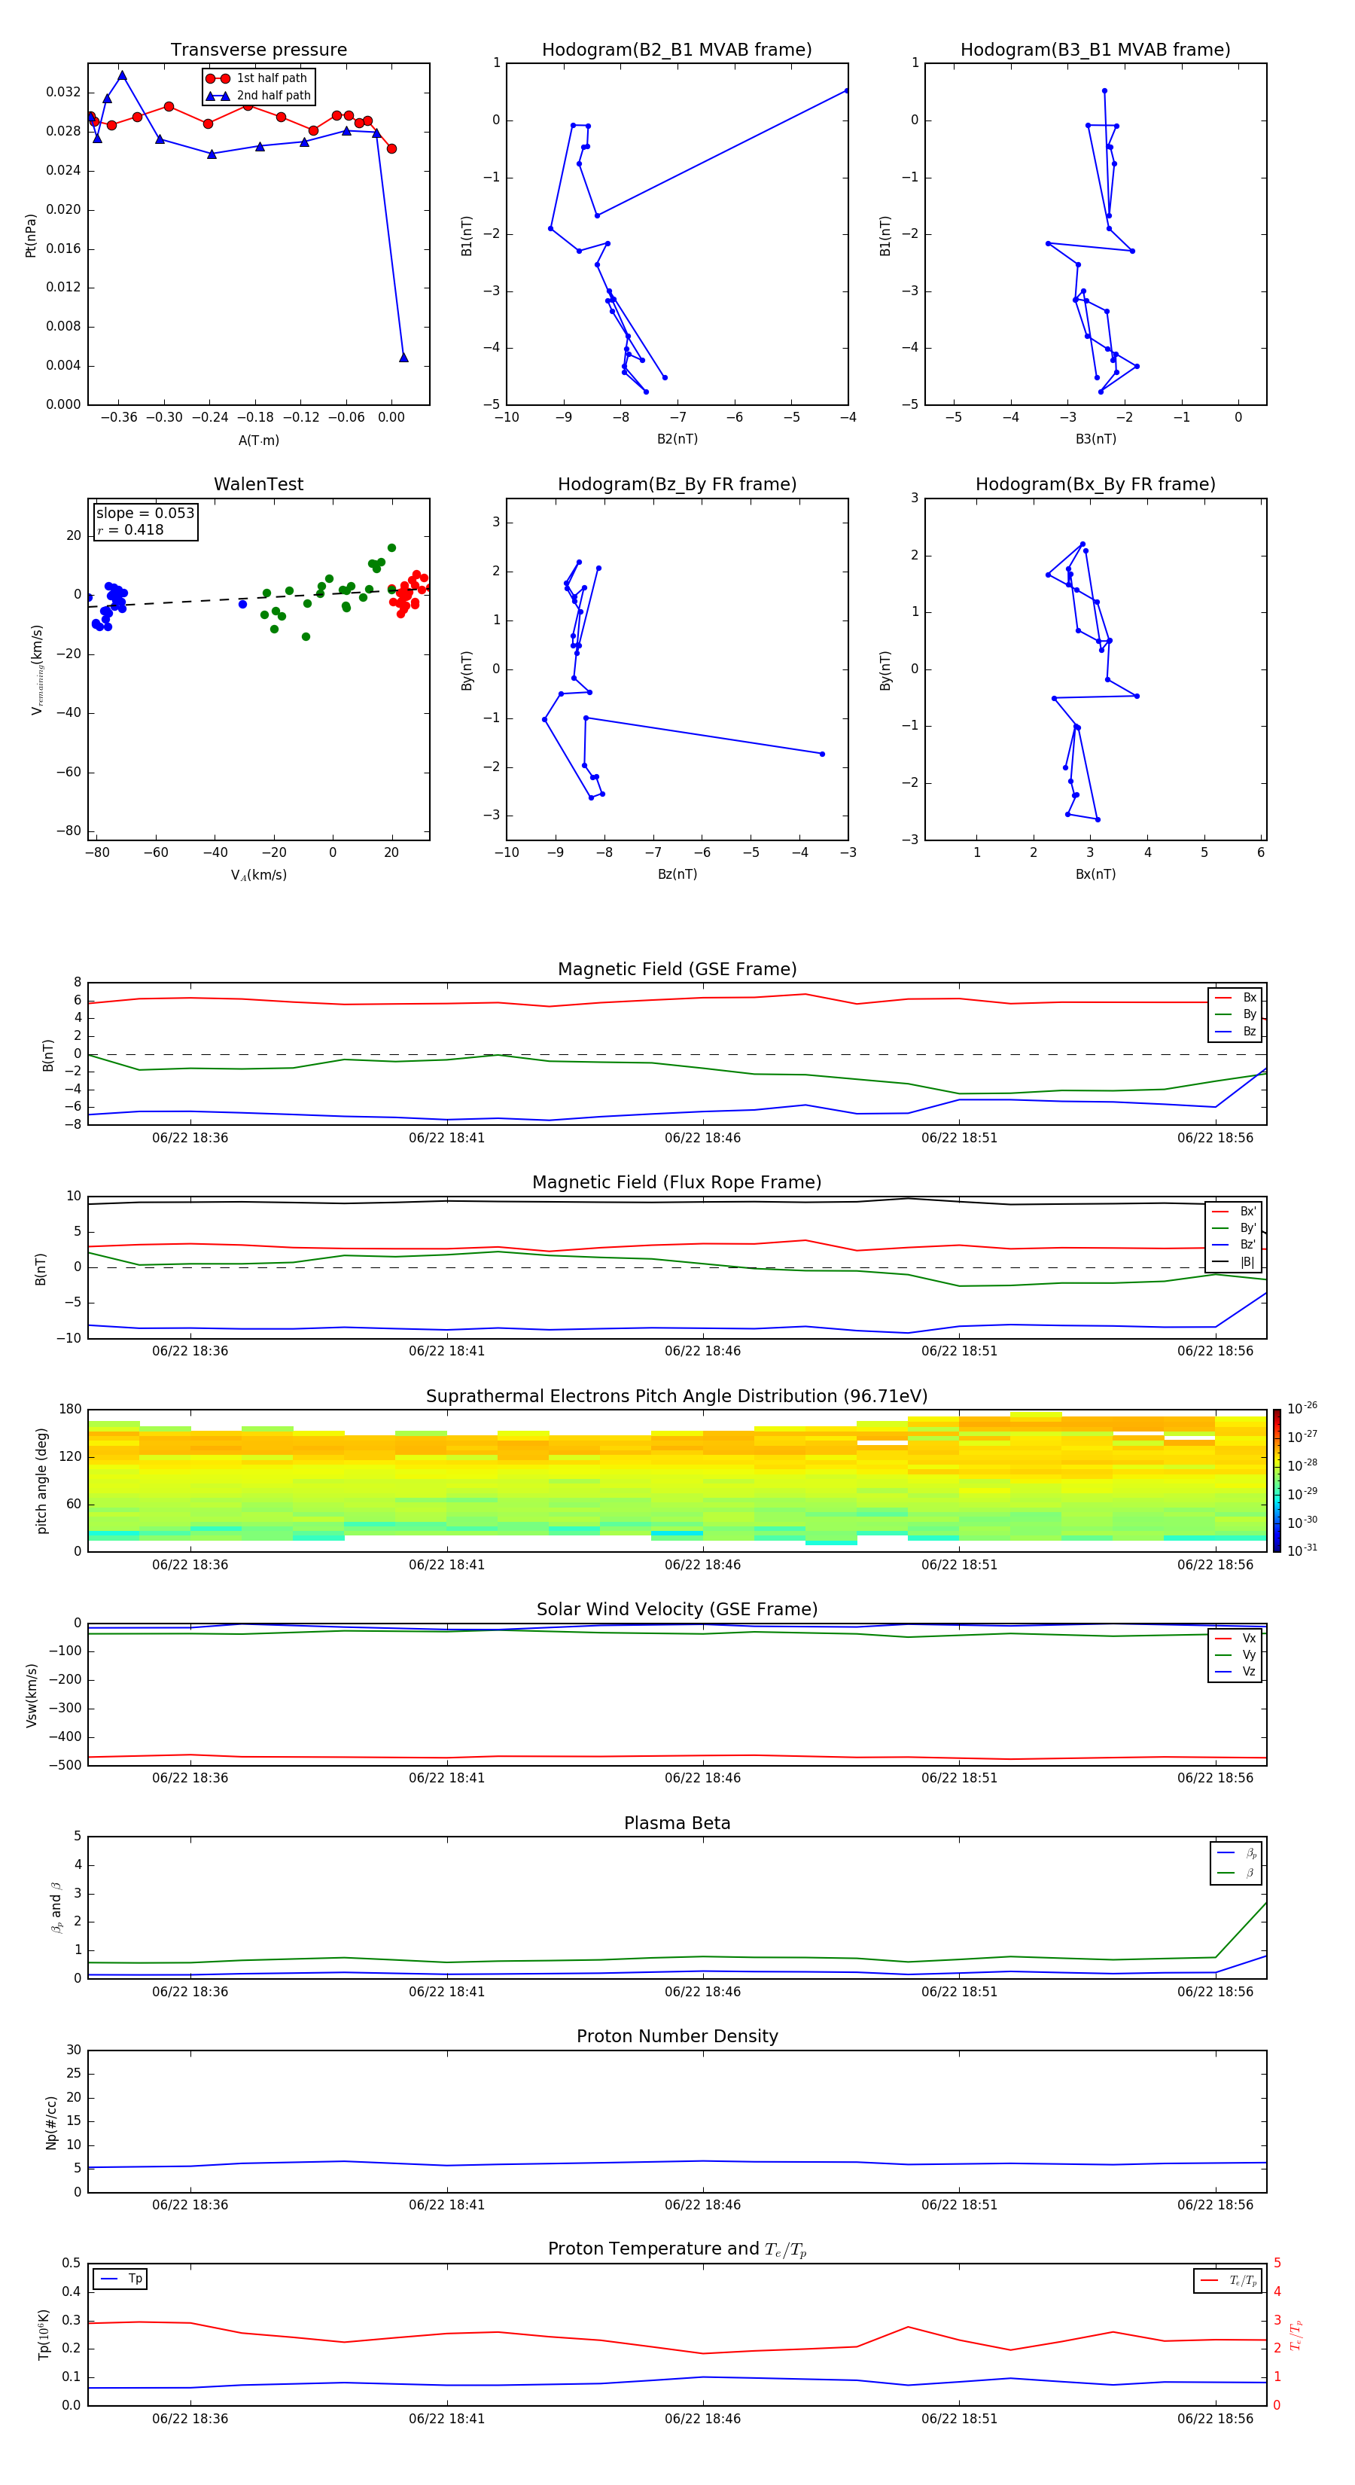Click the 'Np(#/cc)' axis label
The width and height of the screenshot is (1355, 2485).
(x=51, y=2121)
